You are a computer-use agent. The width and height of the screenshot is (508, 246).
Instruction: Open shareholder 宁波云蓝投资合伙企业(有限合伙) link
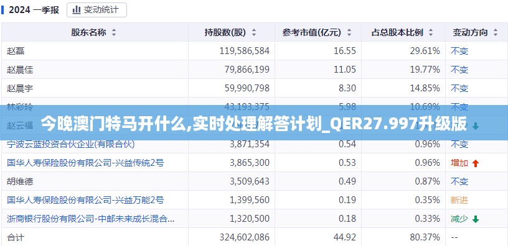[70, 144]
